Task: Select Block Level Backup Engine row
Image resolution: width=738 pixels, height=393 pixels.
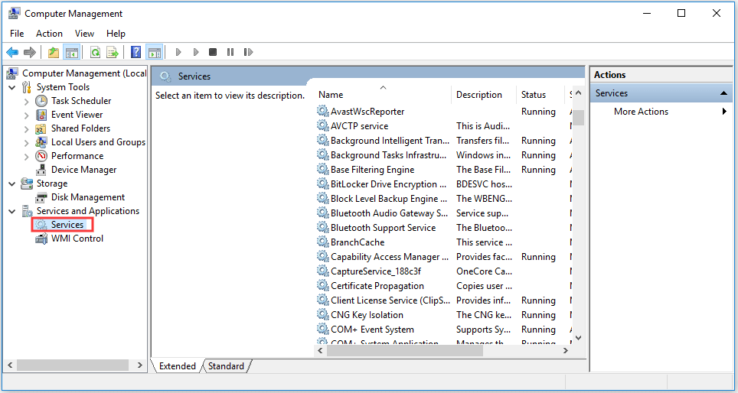Action: coord(442,198)
